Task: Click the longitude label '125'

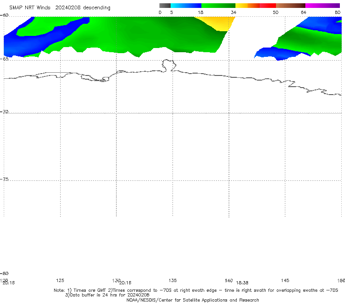Action: coord(60,280)
